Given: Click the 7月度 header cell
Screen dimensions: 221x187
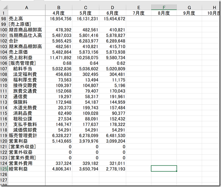Looking at the screenshot, I should click(x=139, y=13).
